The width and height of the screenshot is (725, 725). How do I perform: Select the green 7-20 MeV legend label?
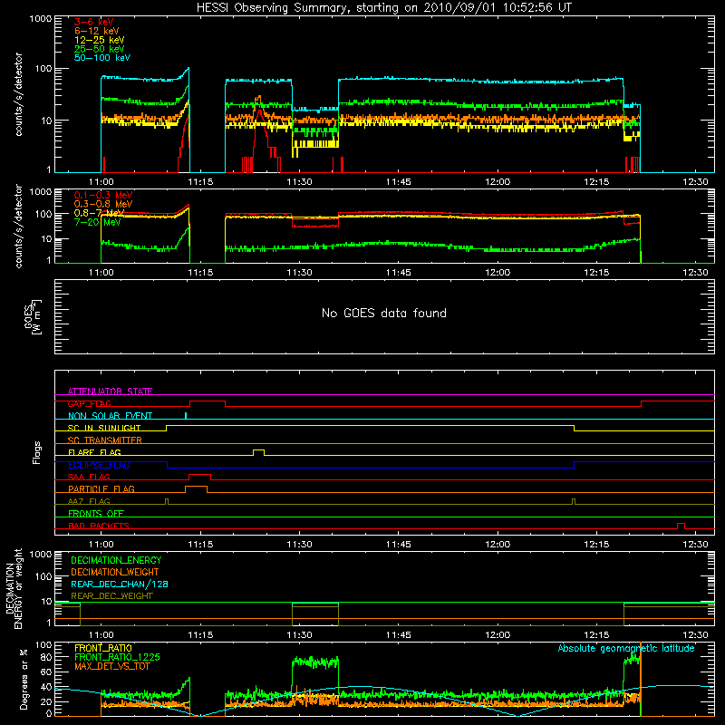tap(98, 222)
